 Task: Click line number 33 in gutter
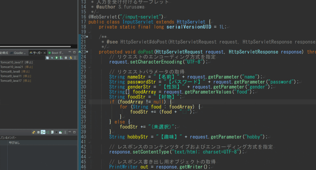pos(83,102)
